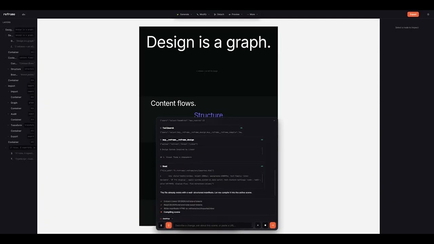This screenshot has height=244, width=434.
Task: Click the scissors icon beside Detach
Action: pos(215,14)
